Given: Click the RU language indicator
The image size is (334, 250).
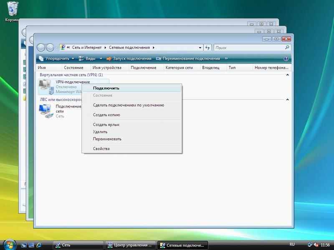Looking at the screenshot, I should (292, 245).
